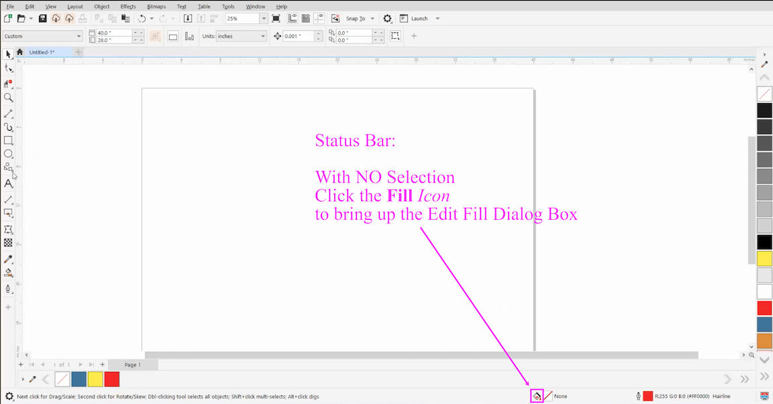The width and height of the screenshot is (773, 404).
Task: Select the Transparency checkerboard tool
Action: 8,243
